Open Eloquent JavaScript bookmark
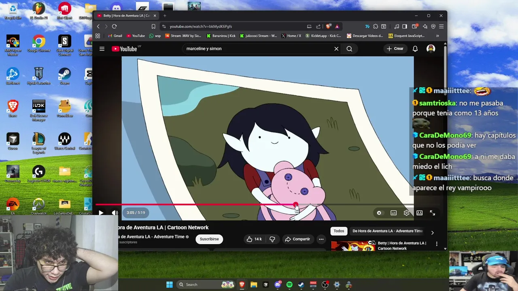Viewport: 518px width, 291px height. coord(406,36)
